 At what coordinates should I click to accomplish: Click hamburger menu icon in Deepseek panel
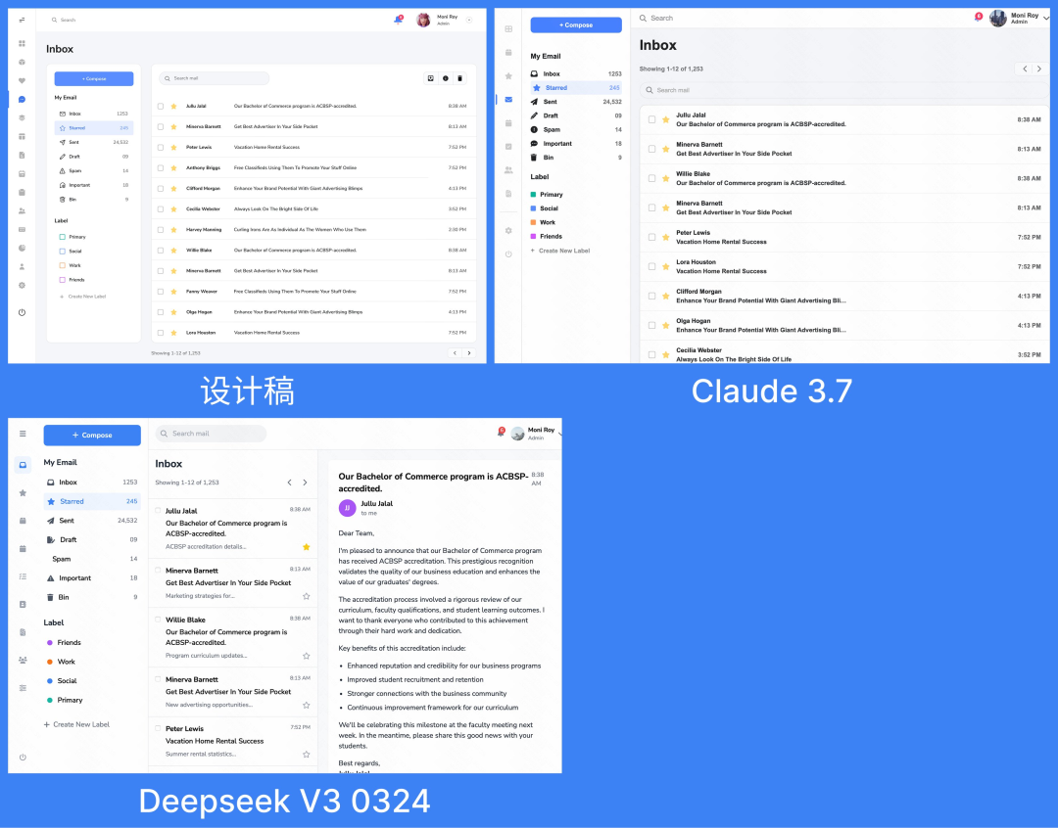coord(23,434)
